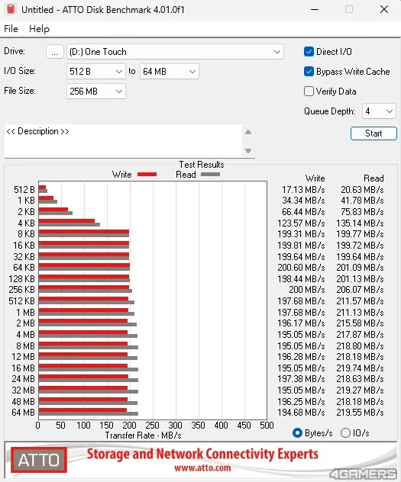401x482 pixels.
Task: Select the IO/s radio button
Action: coord(345,433)
